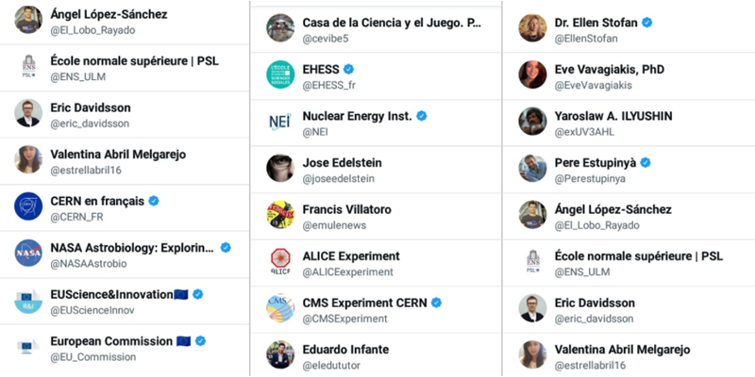
Task: Click verified badge next to Dr. Ellen Stofan
Action: [647, 22]
